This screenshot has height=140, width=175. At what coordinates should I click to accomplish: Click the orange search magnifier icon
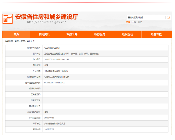[168, 17]
